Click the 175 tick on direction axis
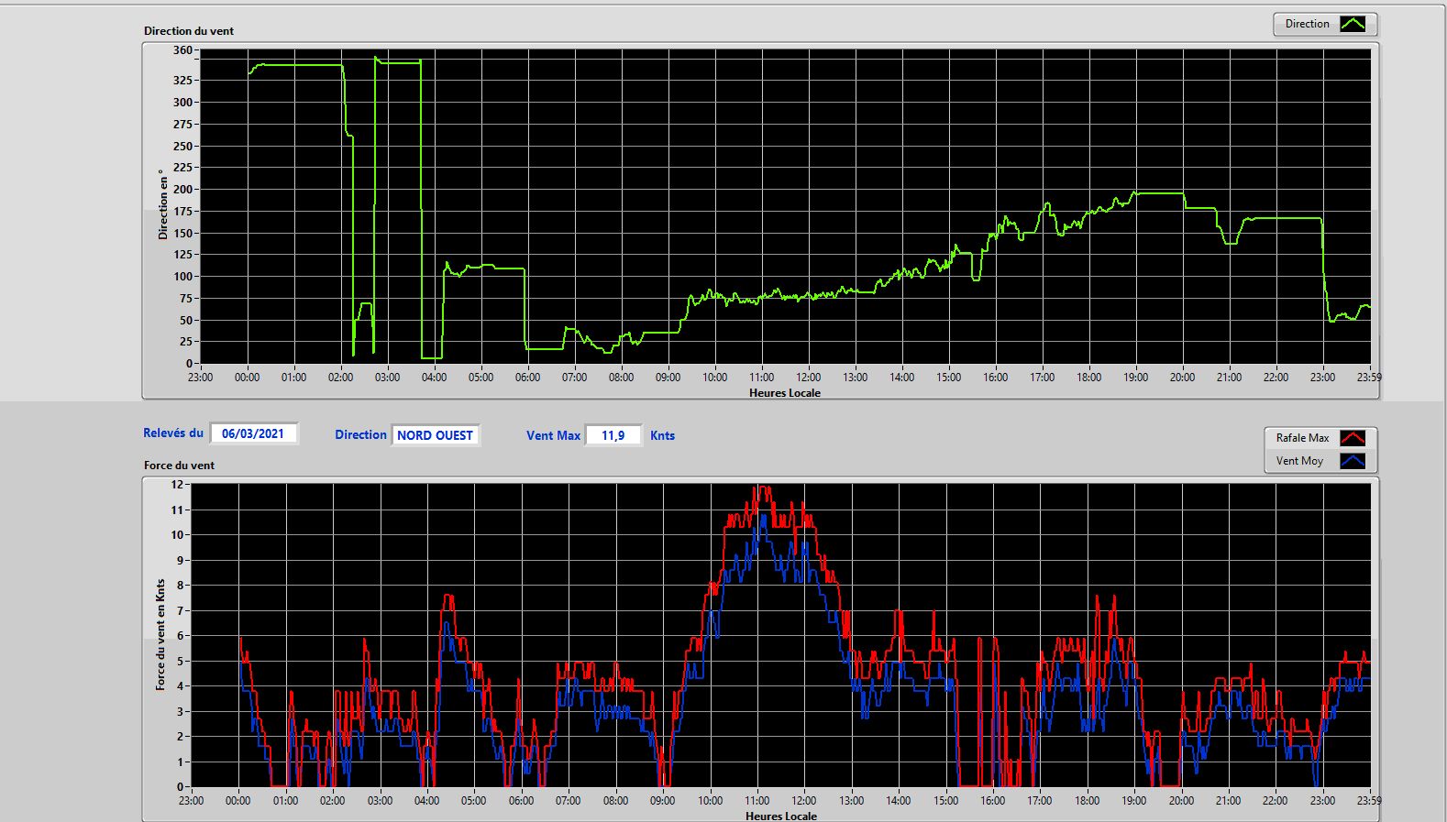 click(x=182, y=212)
